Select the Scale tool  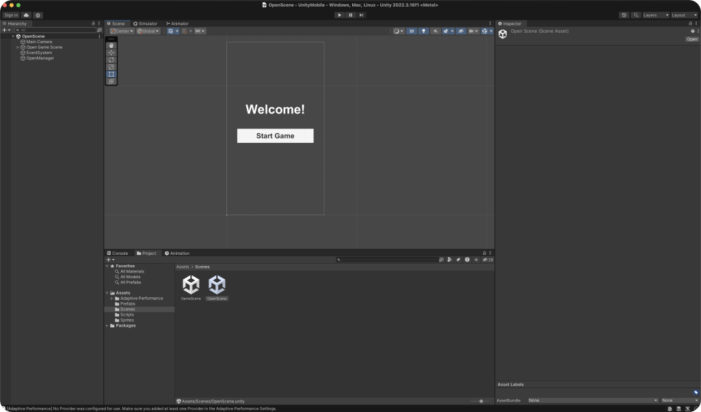coord(111,67)
